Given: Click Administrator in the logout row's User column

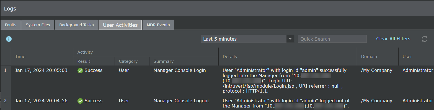Looking at the screenshot, I should tap(418, 101).
